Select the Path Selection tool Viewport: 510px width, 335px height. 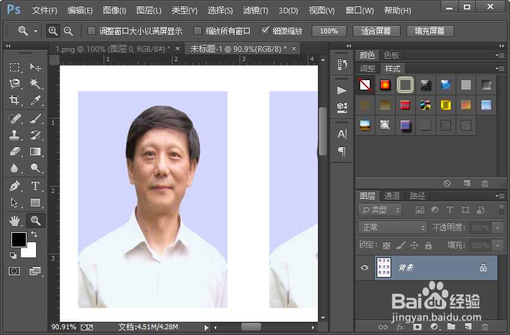pyautogui.click(x=15, y=203)
